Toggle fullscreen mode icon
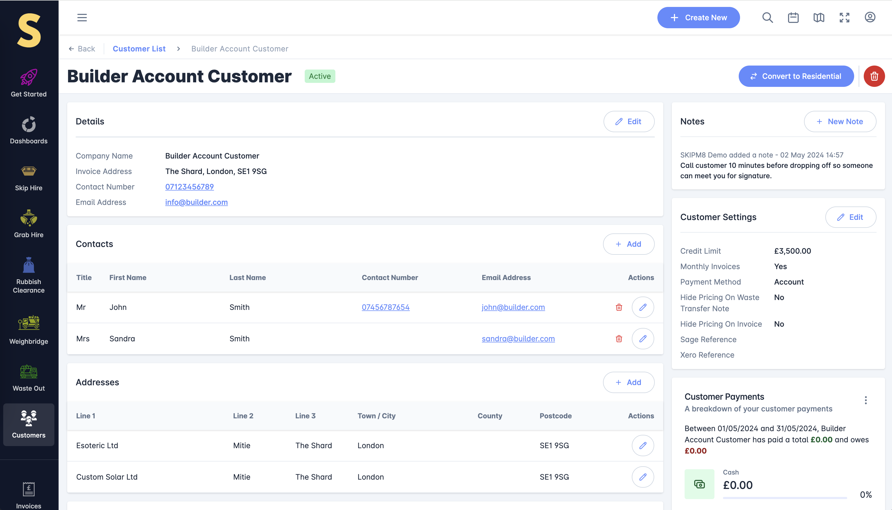The width and height of the screenshot is (892, 510). (844, 18)
